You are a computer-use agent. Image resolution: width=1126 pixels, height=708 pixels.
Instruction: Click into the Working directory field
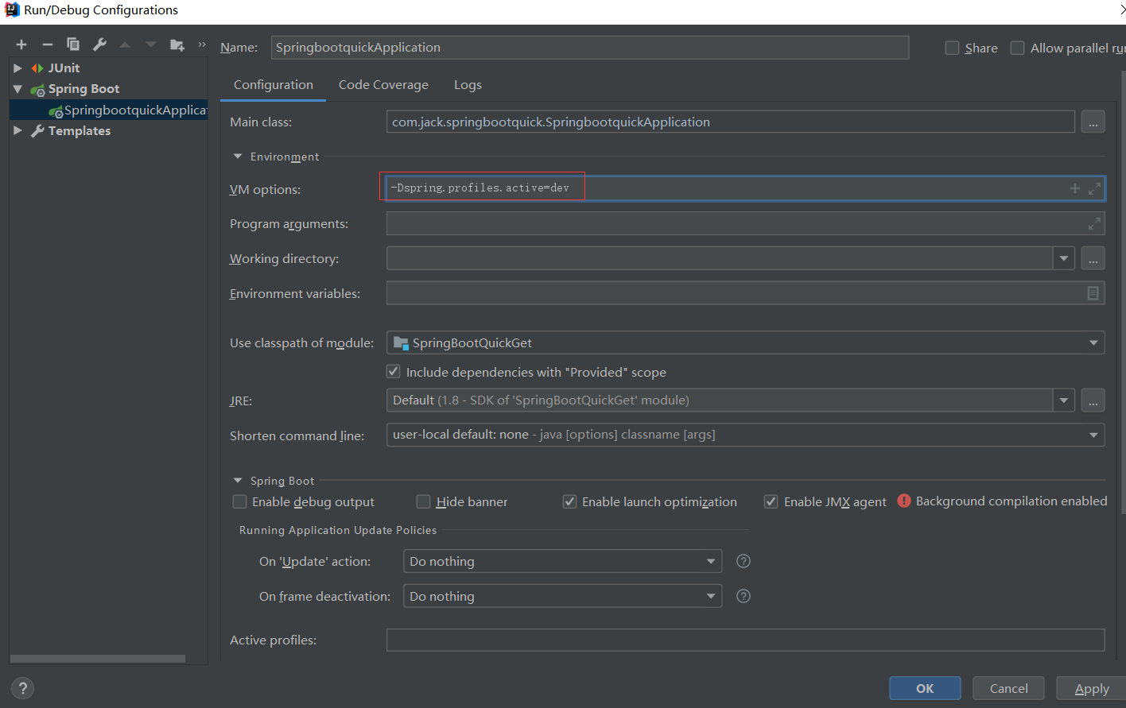pos(720,258)
